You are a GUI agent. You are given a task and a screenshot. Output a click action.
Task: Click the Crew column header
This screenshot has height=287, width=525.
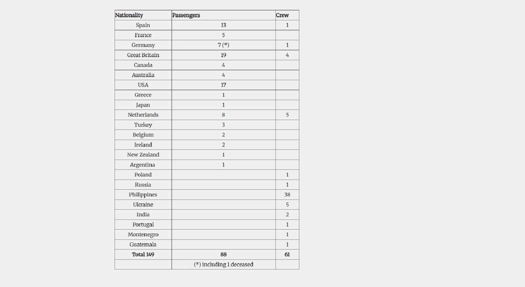282,15
